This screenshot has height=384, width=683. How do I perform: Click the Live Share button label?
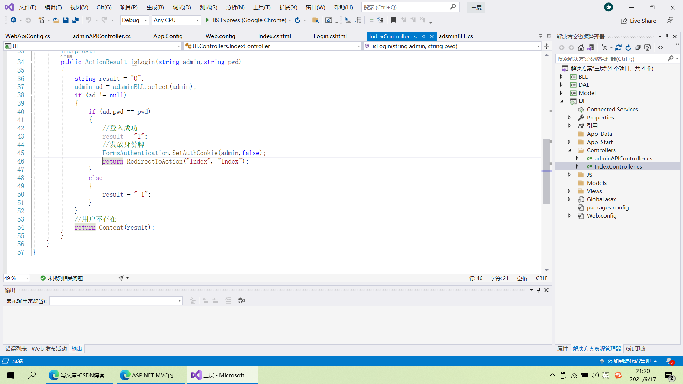643,21
